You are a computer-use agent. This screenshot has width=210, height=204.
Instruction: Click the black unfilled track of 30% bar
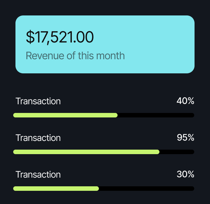coord(147,189)
